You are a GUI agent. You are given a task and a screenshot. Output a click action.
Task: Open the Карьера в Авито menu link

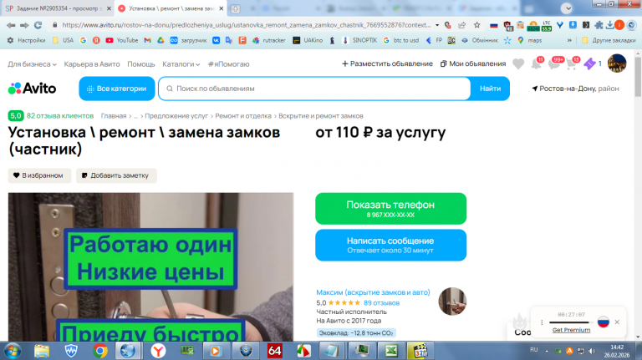92,64
